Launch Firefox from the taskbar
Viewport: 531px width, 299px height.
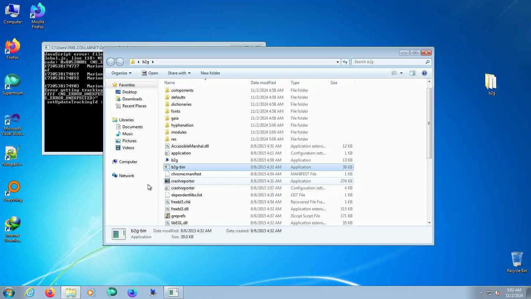tap(50, 293)
